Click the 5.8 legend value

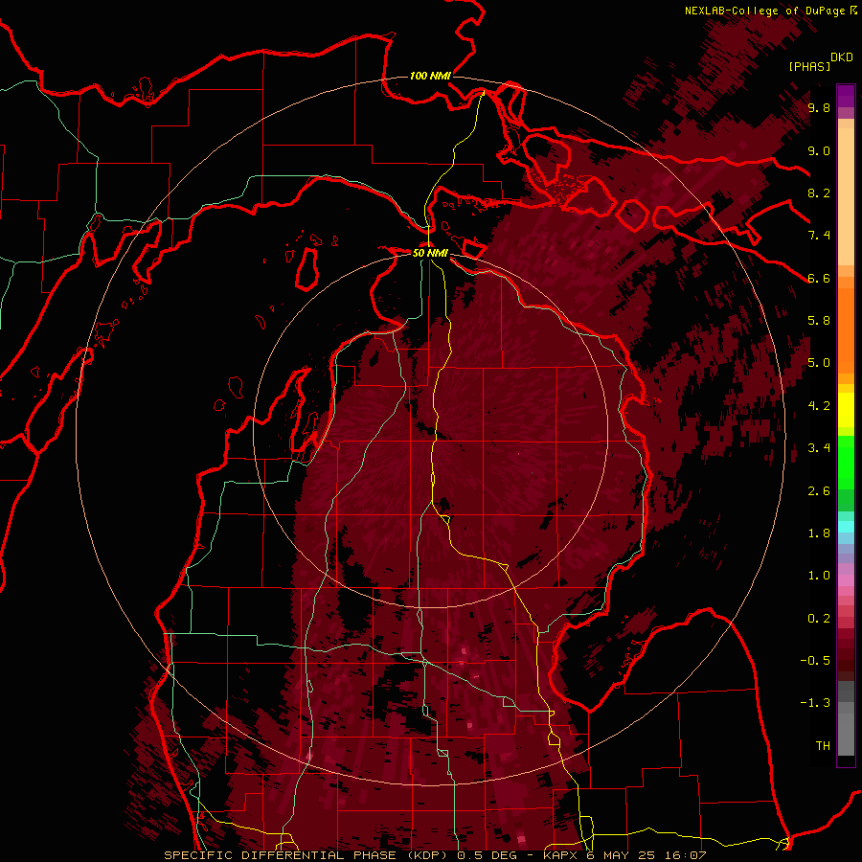tap(819, 321)
